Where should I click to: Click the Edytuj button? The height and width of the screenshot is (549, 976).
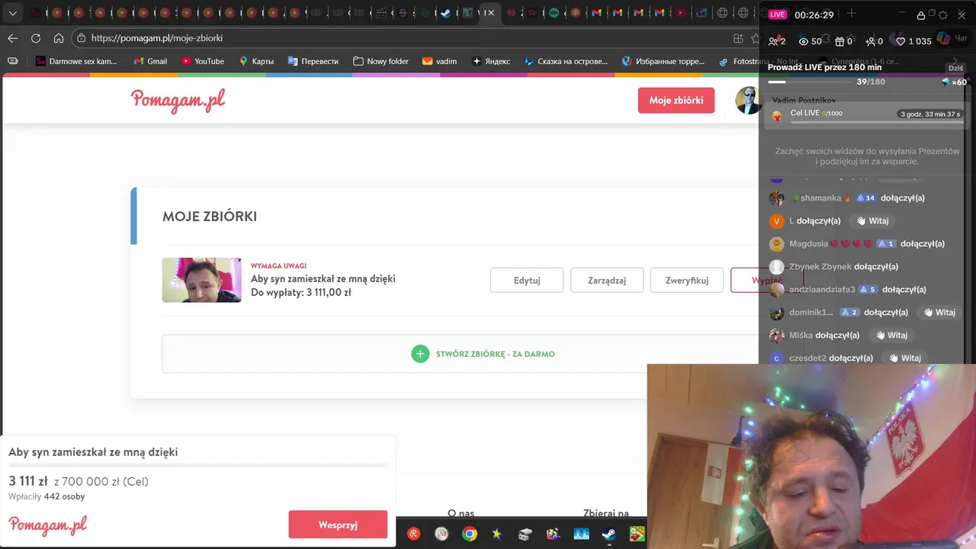click(527, 280)
